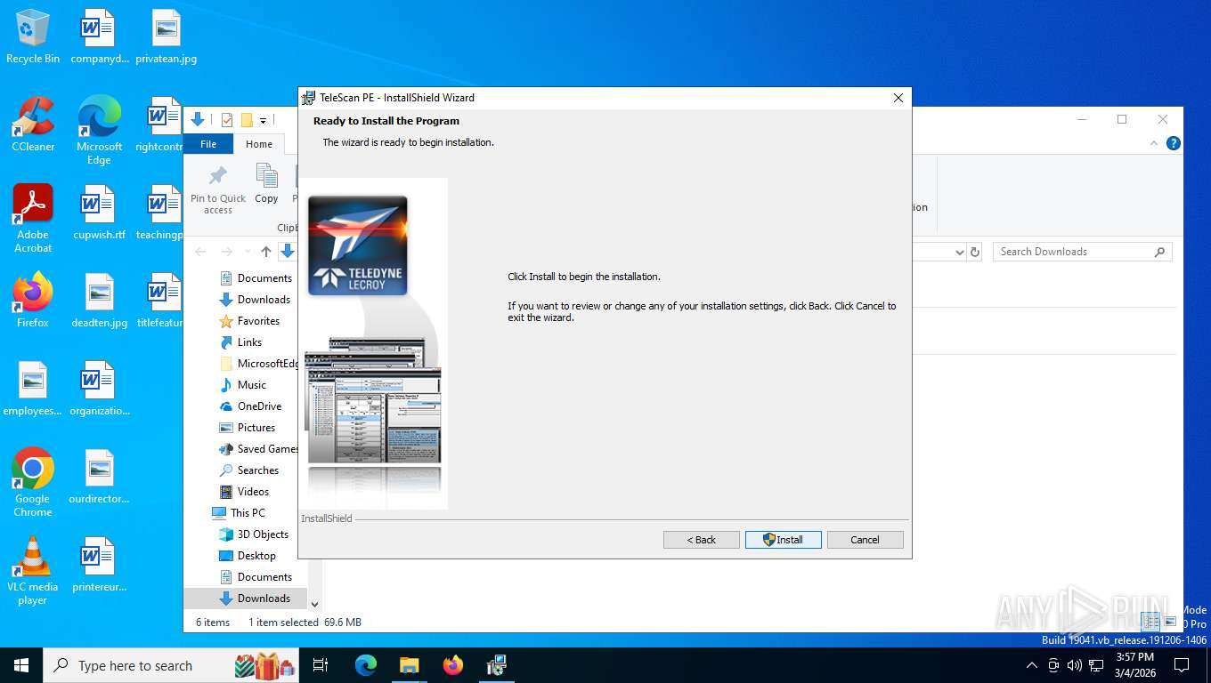Open Desktop under This PC
The height and width of the screenshot is (683, 1211).
tap(248, 556)
